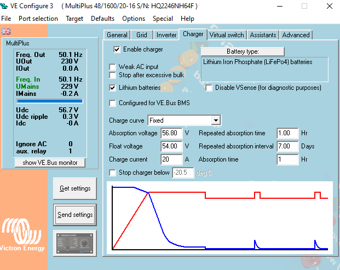This screenshot has height=270, width=340.
Task: Click the UMains reading 229 V
Action: 70,87
